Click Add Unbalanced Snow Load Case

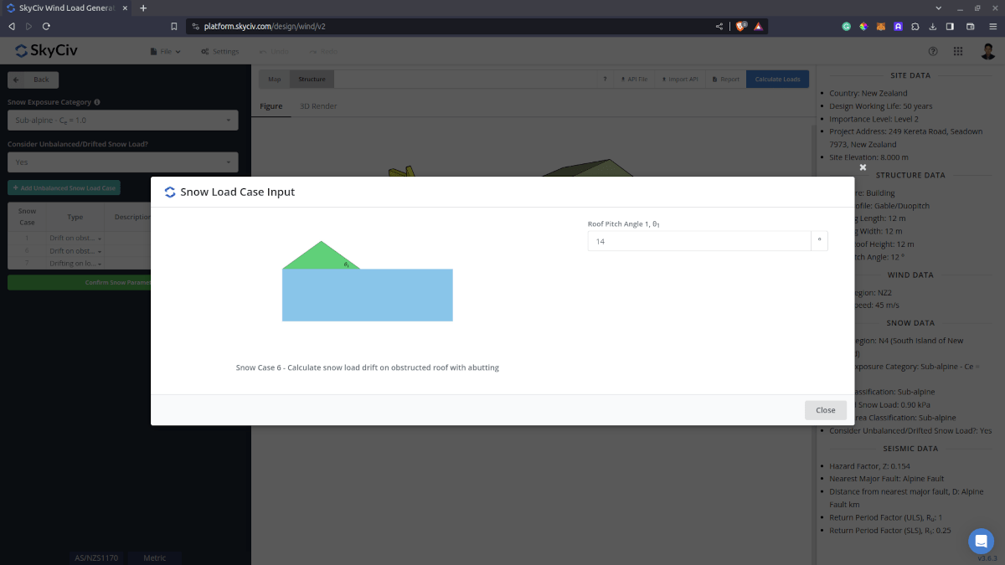64,187
